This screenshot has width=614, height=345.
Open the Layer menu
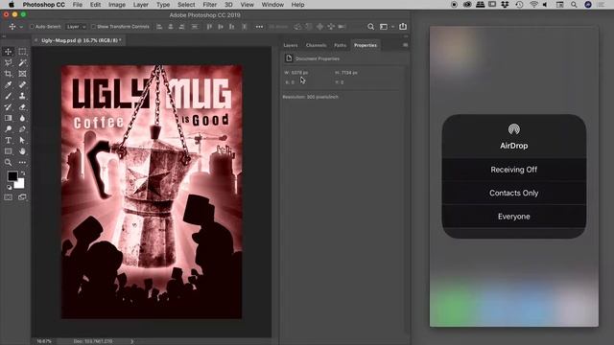point(141,5)
